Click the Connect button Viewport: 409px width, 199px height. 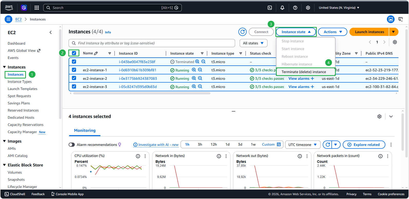click(x=261, y=32)
